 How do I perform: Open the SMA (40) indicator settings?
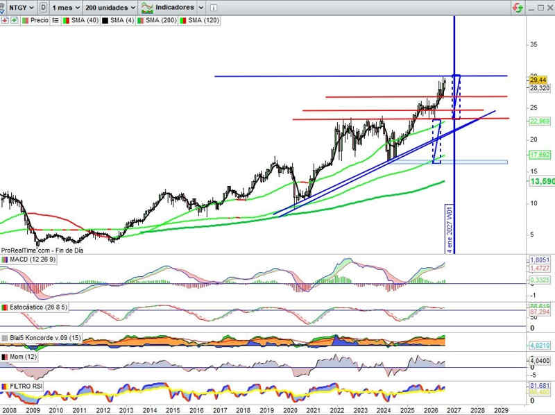(x=85, y=21)
